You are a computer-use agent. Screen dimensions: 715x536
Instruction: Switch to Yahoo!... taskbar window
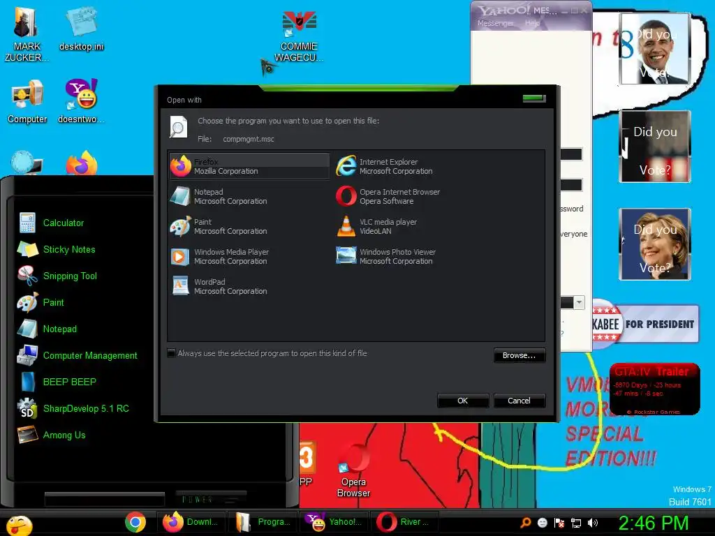[x=334, y=522]
